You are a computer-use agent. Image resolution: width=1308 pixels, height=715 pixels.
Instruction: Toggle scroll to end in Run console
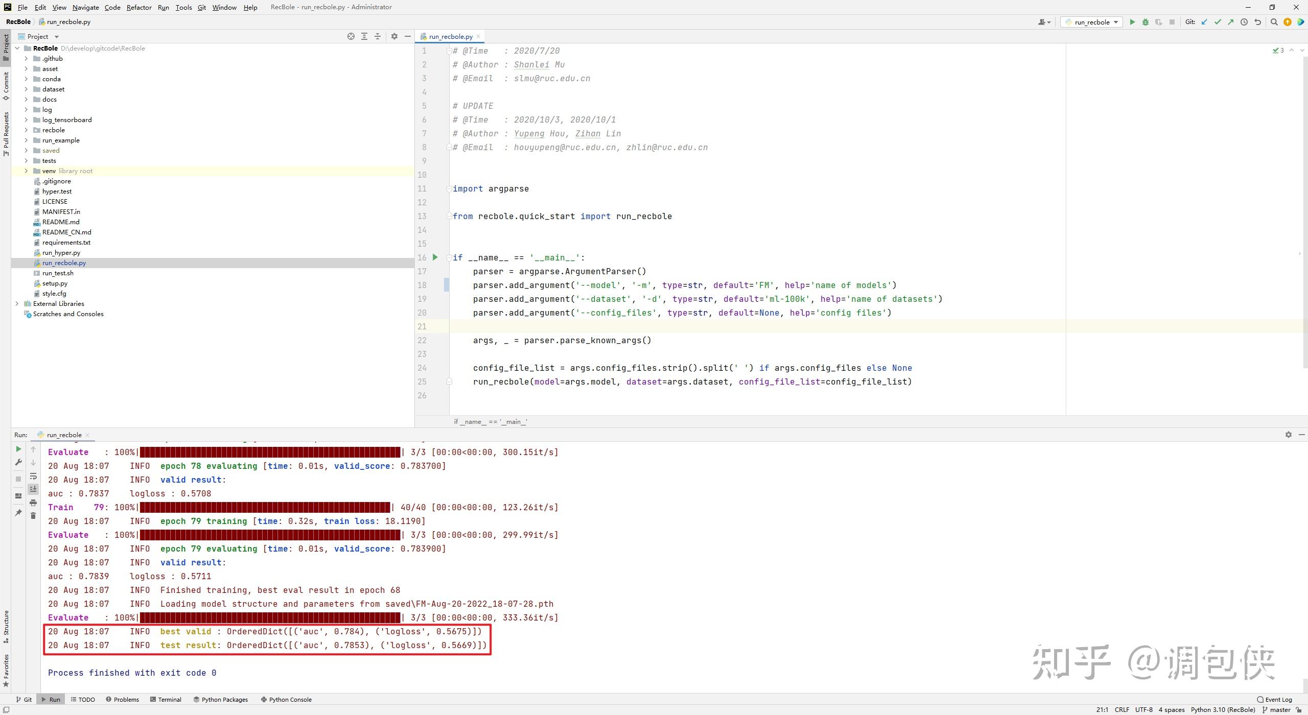[33, 489]
